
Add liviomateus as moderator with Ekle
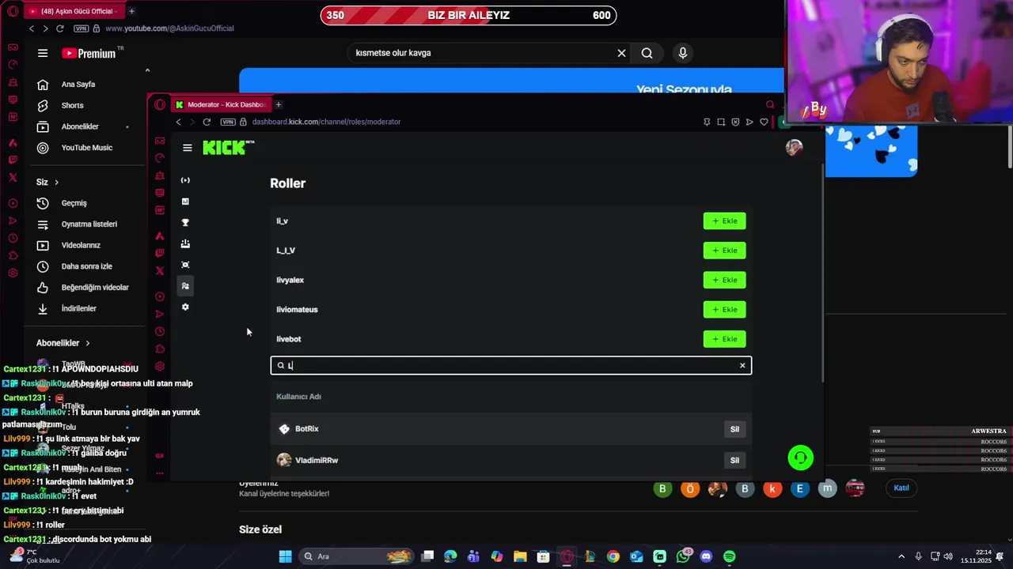click(724, 310)
